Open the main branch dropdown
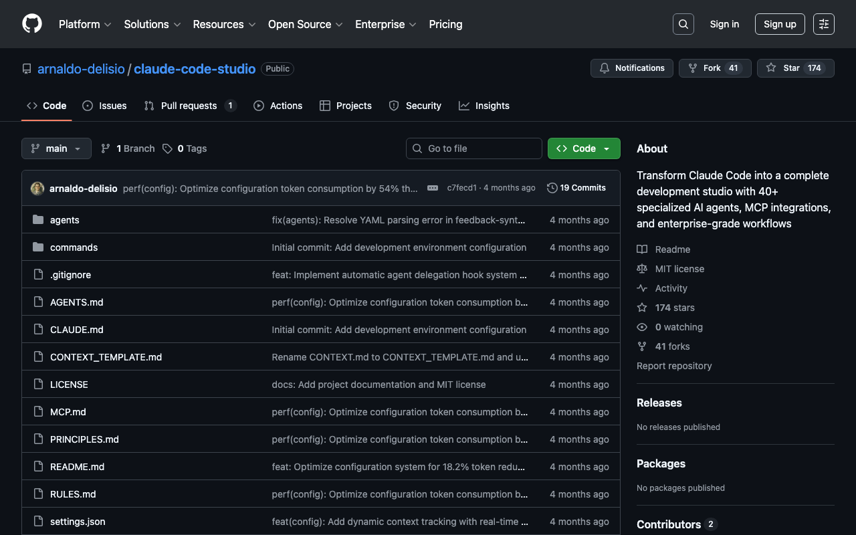The image size is (856, 535). coord(56,148)
